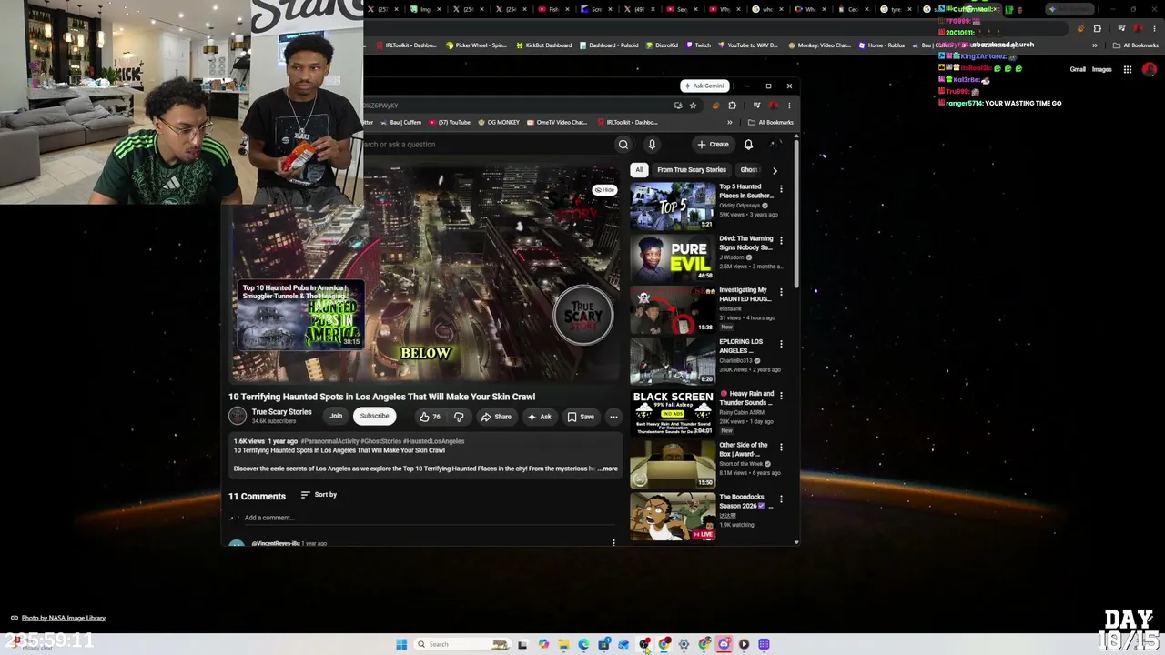Share the video

(x=496, y=417)
